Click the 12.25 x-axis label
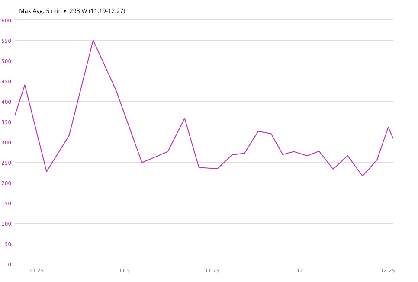The image size is (418, 282). 388,271
